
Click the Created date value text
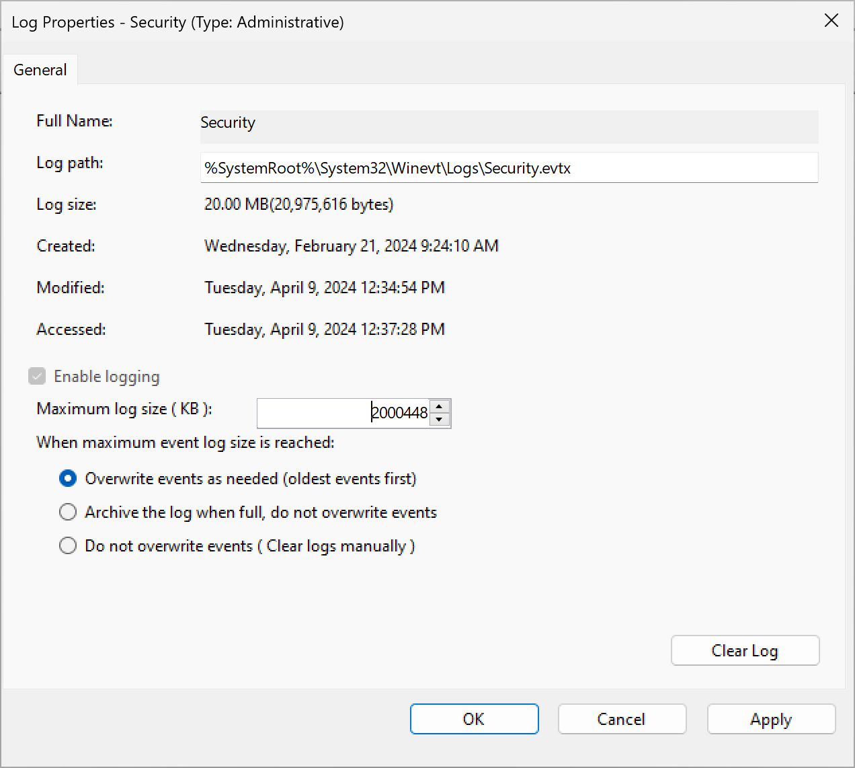tap(351, 246)
